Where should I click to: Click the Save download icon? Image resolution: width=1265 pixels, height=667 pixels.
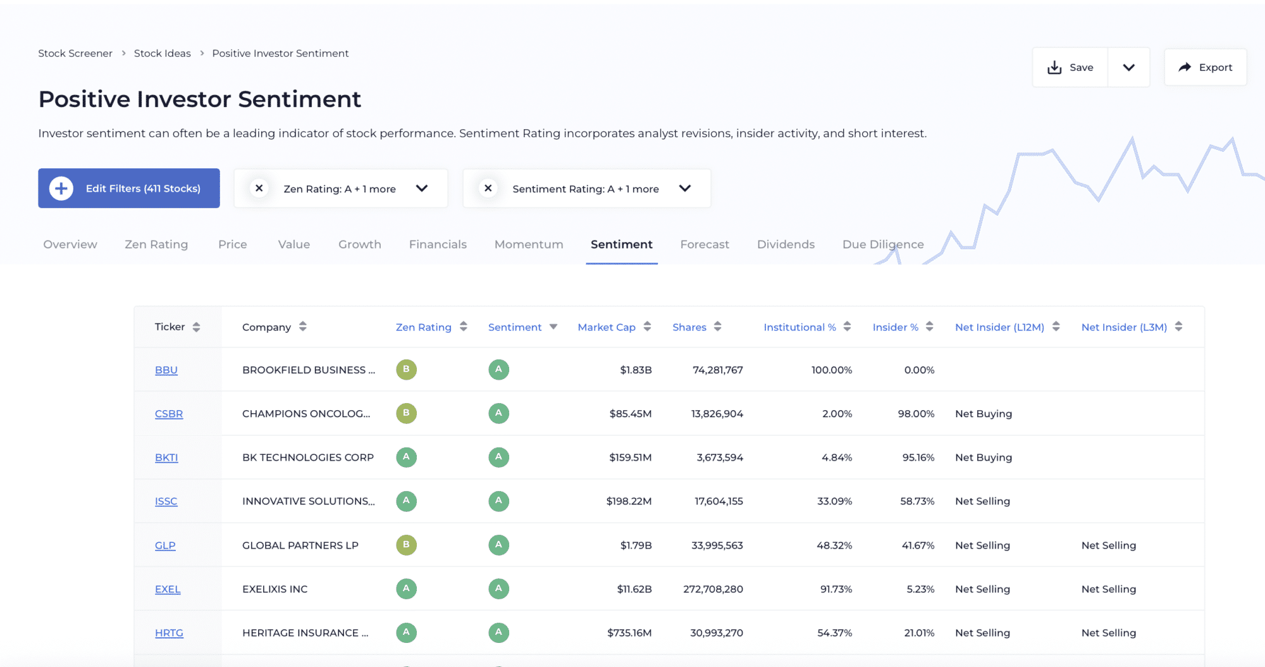click(1054, 68)
